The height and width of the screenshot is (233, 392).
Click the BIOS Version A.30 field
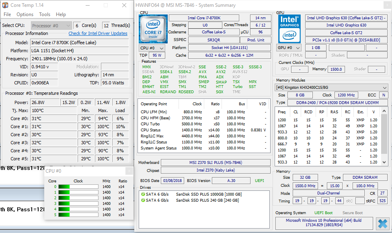point(231,180)
